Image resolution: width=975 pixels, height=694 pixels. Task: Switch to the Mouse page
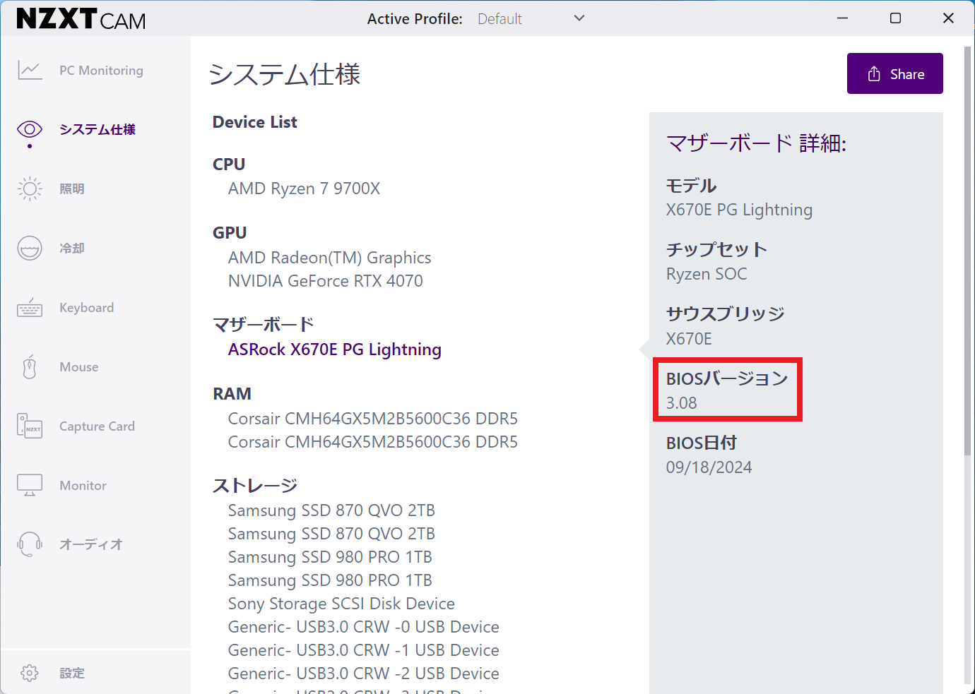tap(79, 367)
